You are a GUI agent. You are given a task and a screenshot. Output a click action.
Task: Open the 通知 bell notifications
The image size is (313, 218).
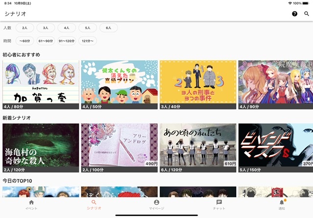coord(281,205)
